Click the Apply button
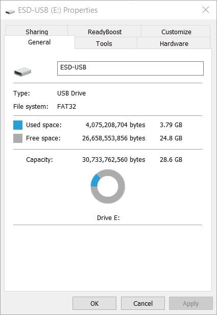 point(190,303)
